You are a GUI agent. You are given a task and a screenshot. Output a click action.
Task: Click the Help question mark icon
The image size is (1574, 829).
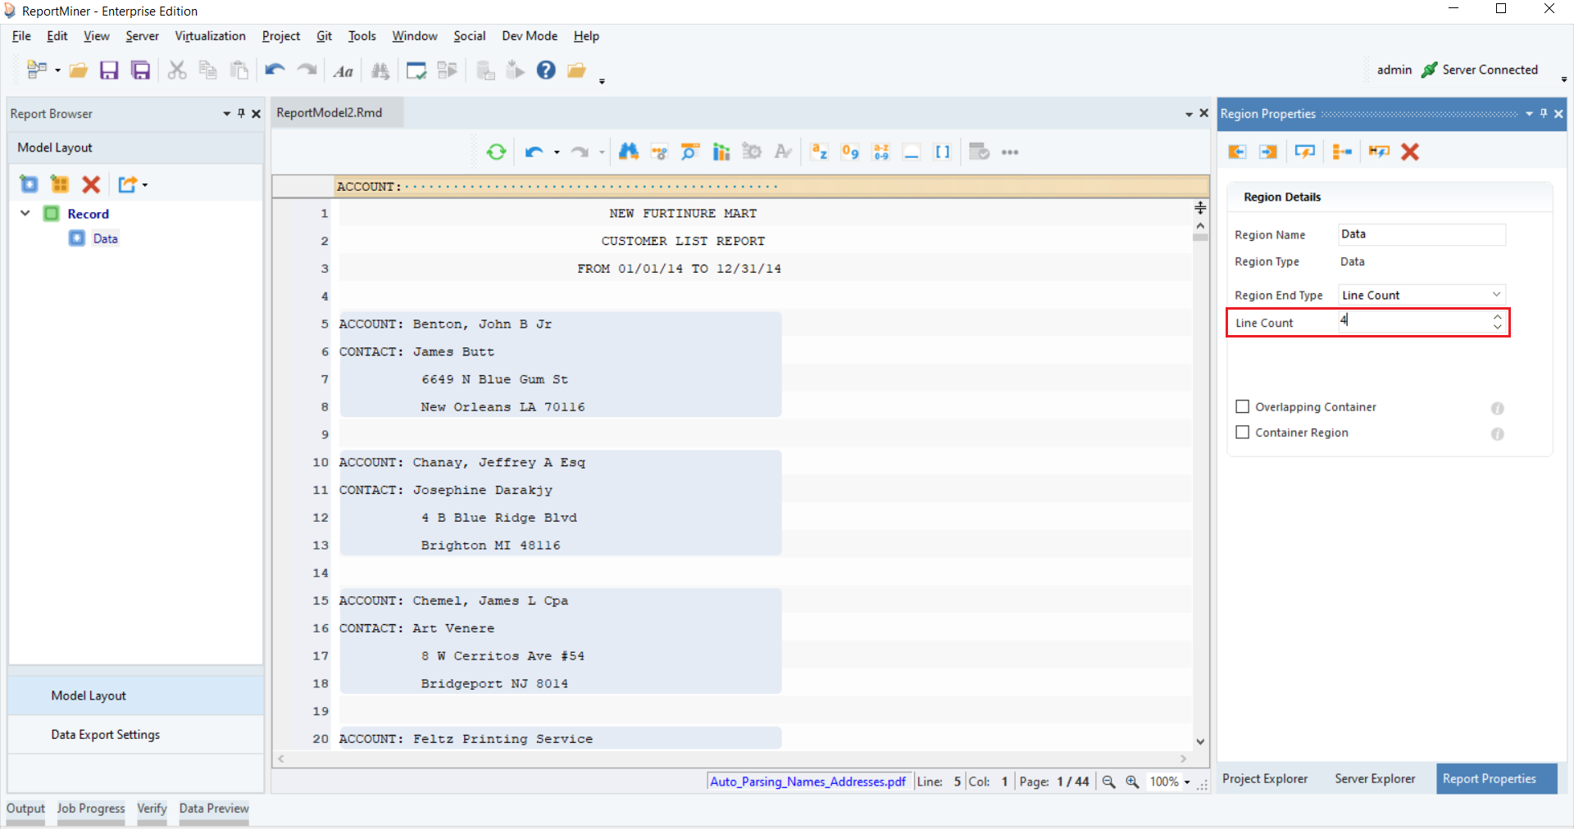tap(546, 70)
